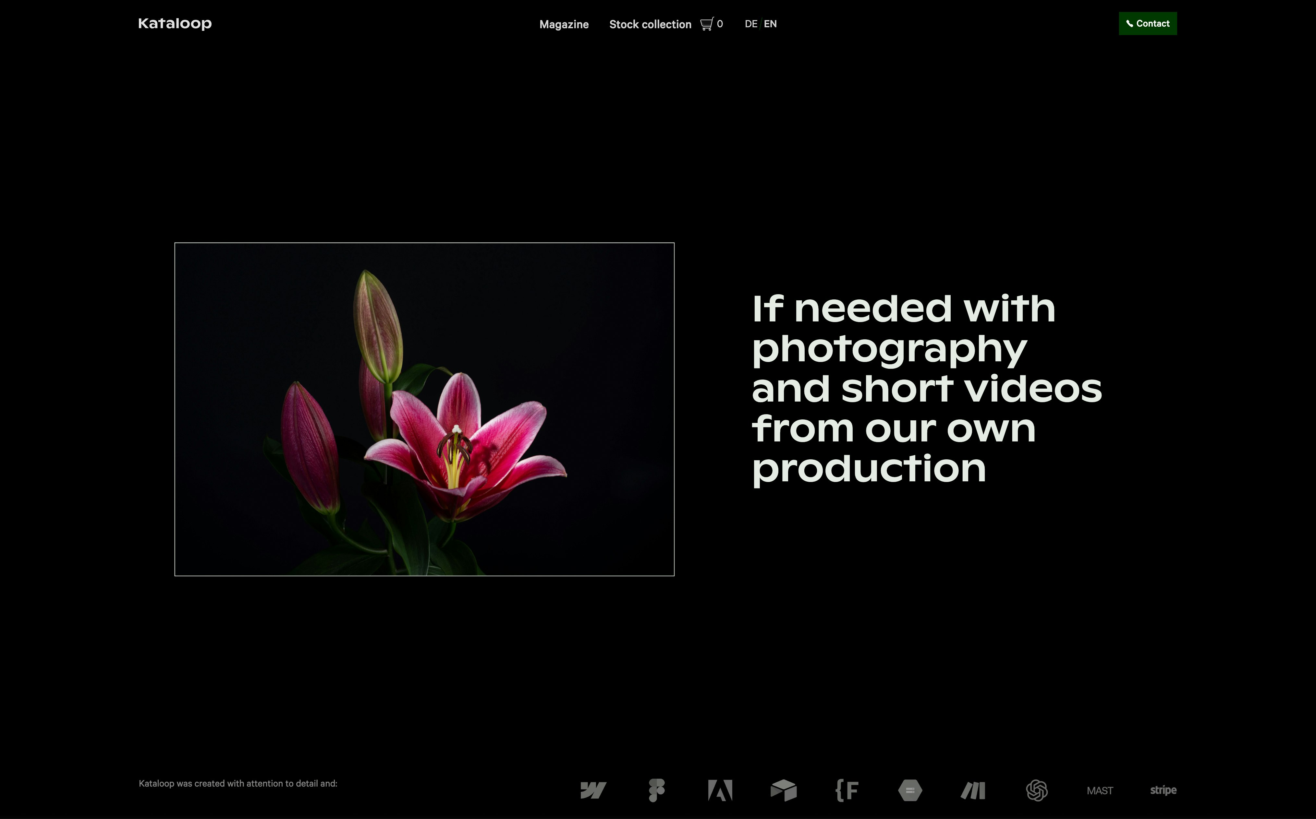Click the Adobe logo in the footer
Screen dimensions: 1316x819
pos(720,790)
